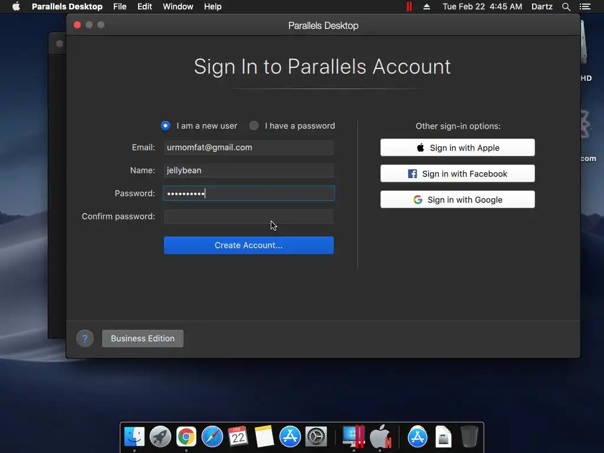Open Launchpad rocket icon in Dock

click(x=160, y=437)
